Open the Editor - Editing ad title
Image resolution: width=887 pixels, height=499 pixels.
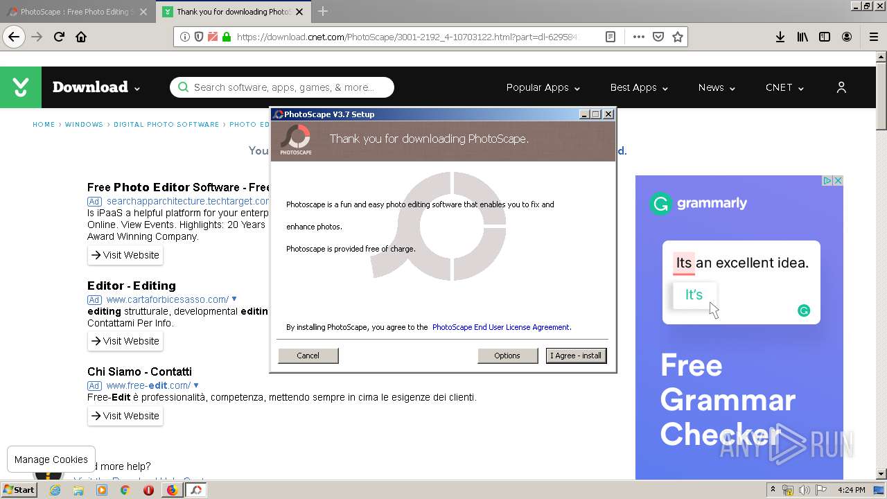pos(132,286)
